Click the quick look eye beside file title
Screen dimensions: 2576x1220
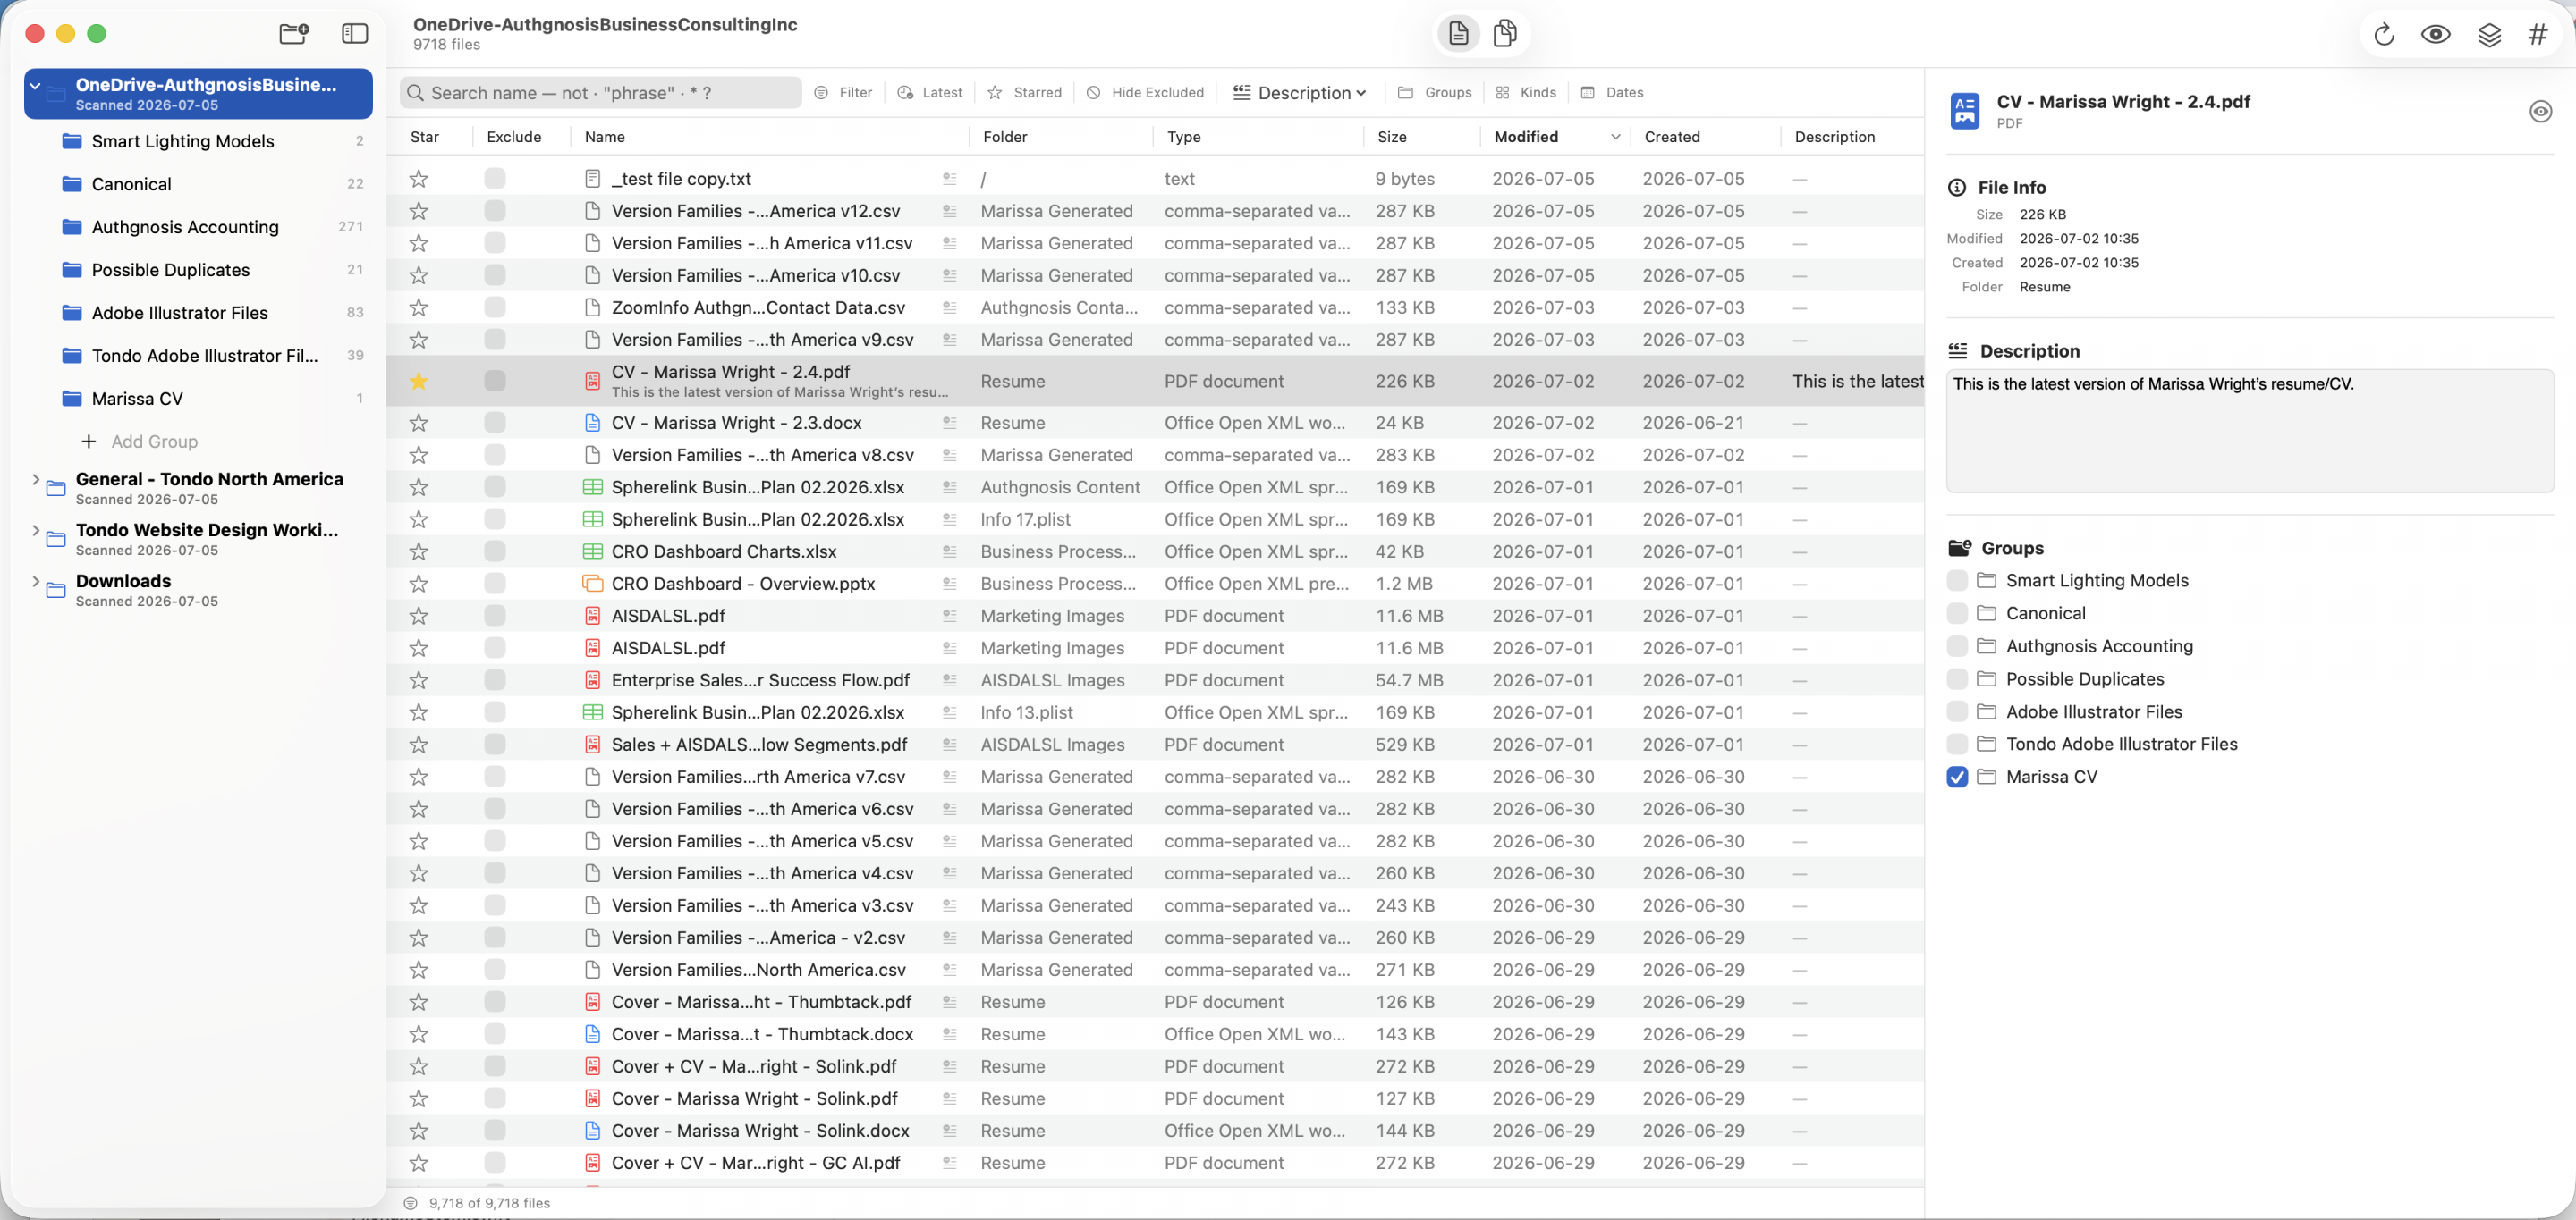pyautogui.click(x=2540, y=111)
